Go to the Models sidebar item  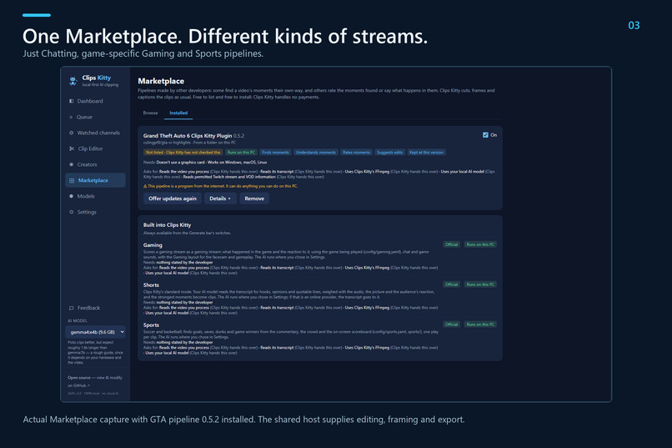(x=95, y=196)
